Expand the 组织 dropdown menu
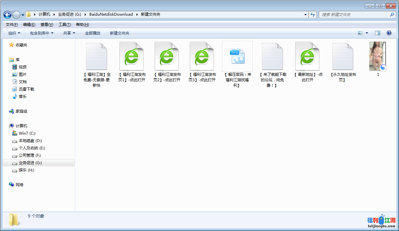This screenshot has width=399, height=231. click(14, 33)
